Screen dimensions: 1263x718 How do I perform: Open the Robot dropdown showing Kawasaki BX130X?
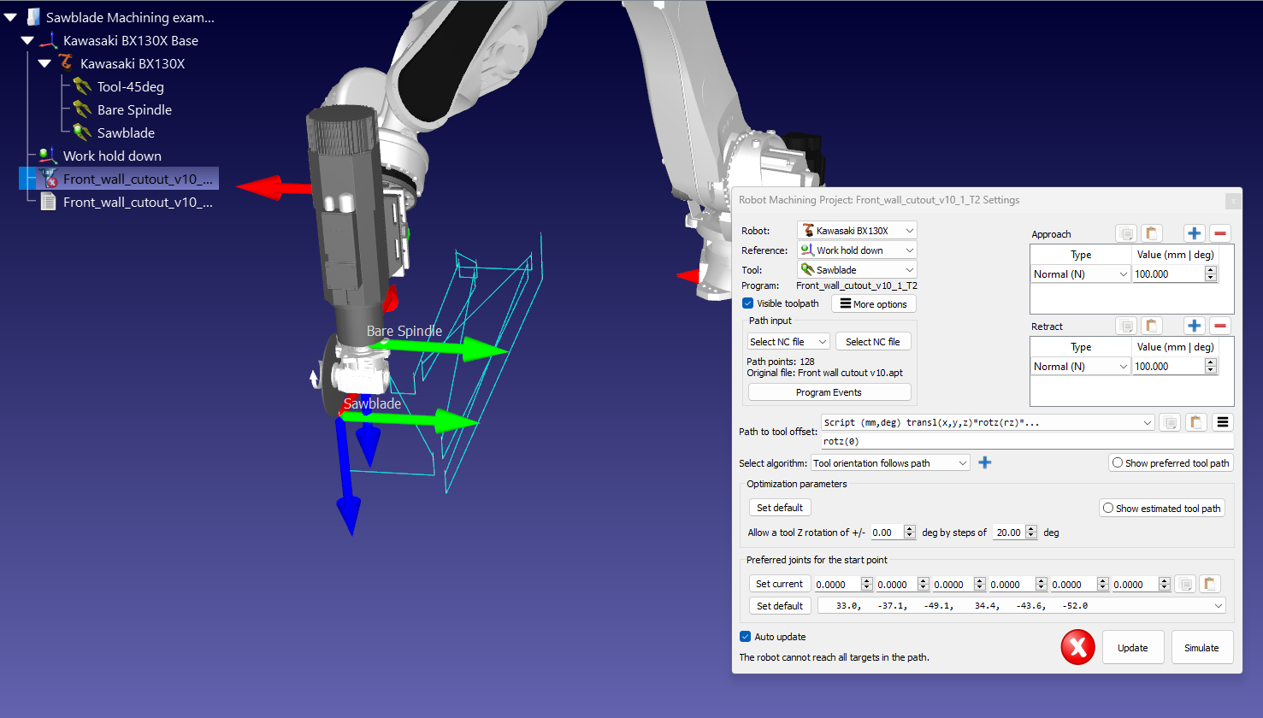click(x=856, y=231)
